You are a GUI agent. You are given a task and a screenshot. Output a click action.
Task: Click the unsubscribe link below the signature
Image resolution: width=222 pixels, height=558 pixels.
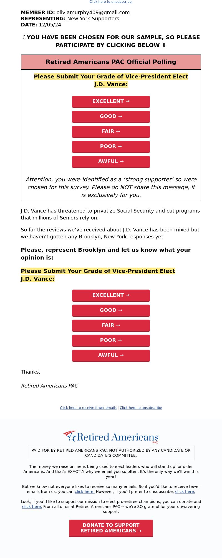pyautogui.click(x=141, y=408)
